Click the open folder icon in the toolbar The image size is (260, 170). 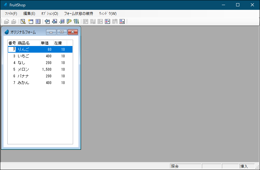(6, 22)
